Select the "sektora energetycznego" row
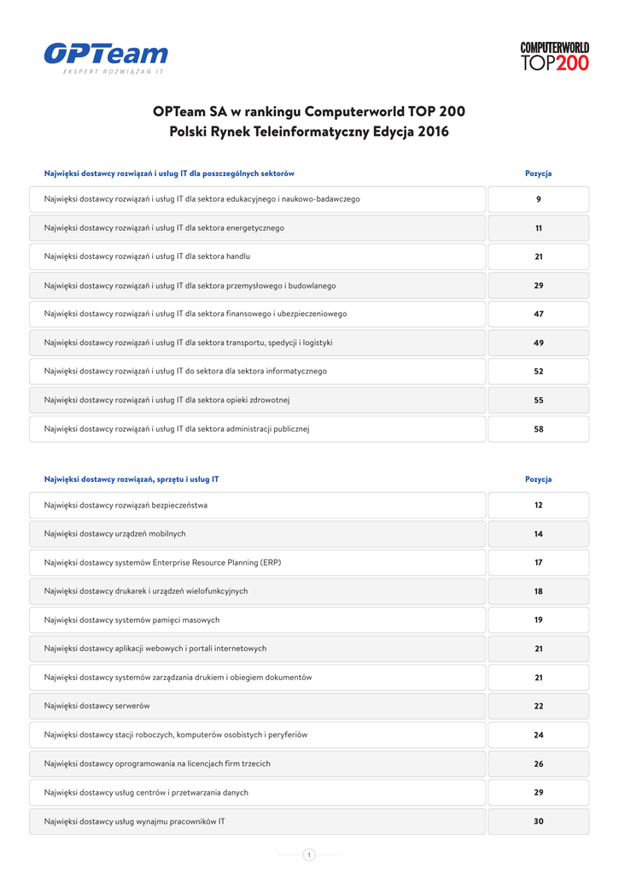The width and height of the screenshot is (619, 875). (x=165, y=228)
